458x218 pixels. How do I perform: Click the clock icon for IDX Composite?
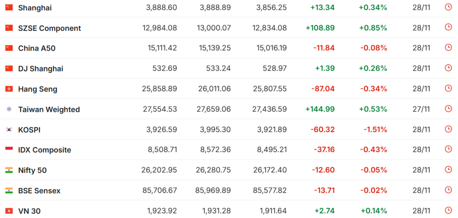click(448, 149)
